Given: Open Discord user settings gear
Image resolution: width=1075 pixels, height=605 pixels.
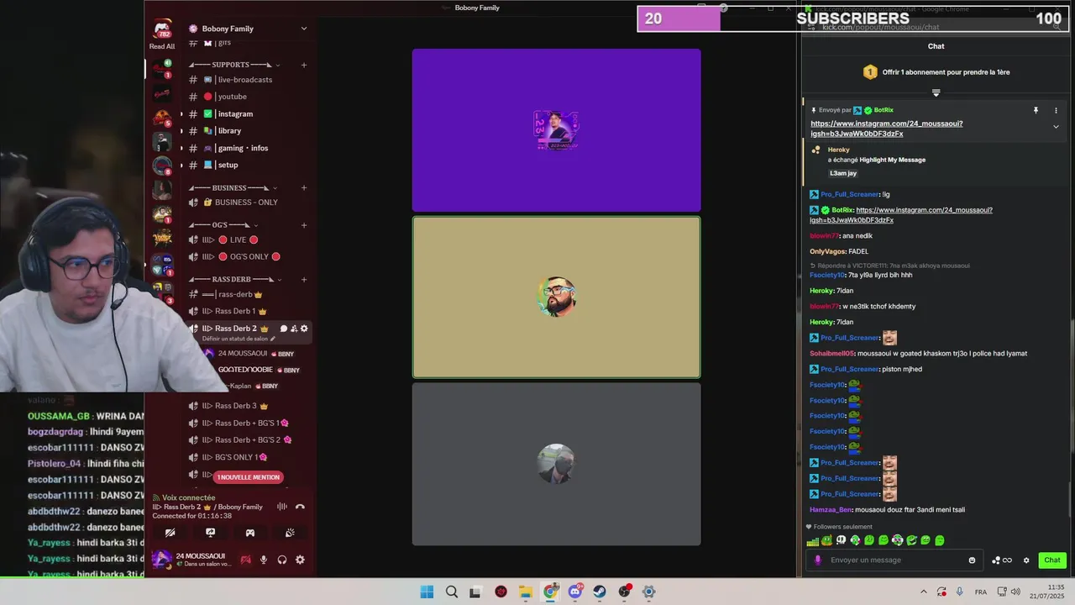Looking at the screenshot, I should pos(300,560).
